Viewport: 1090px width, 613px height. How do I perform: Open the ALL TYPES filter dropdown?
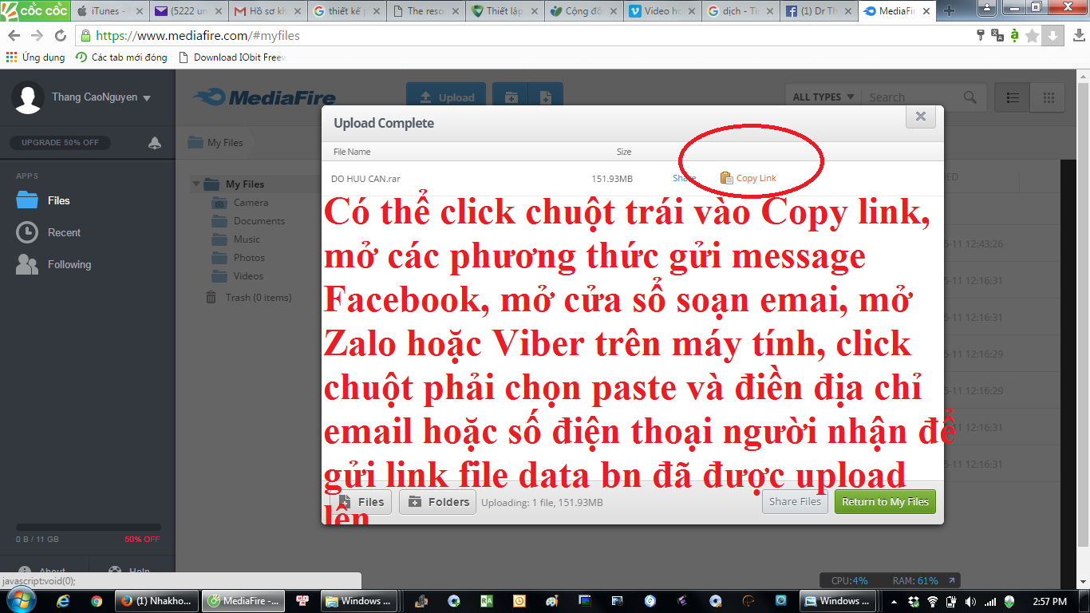(x=823, y=97)
